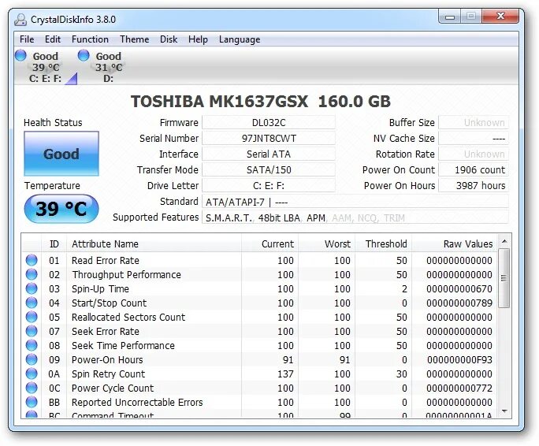Select the Spin-Up Time attribute name
Viewport: 539px width, 446px height.
coord(100,289)
